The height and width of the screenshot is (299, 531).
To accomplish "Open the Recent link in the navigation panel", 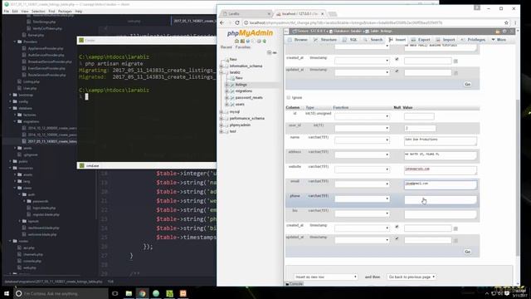I will pos(227,47).
